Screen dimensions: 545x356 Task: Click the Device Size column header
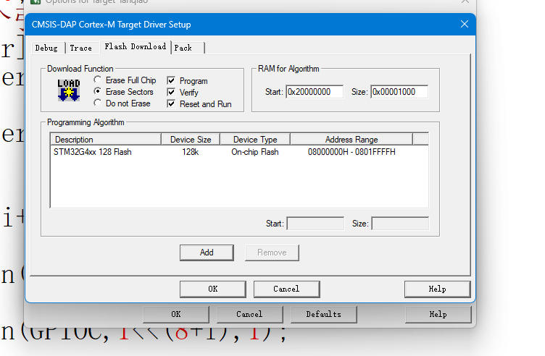pos(191,140)
